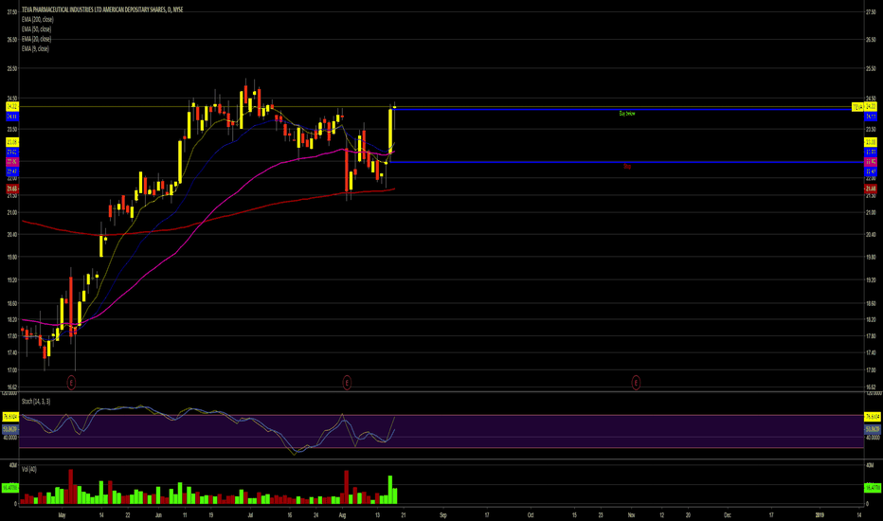Click the 17.00 price level on right scale
The height and width of the screenshot is (521, 883).
[x=871, y=370]
